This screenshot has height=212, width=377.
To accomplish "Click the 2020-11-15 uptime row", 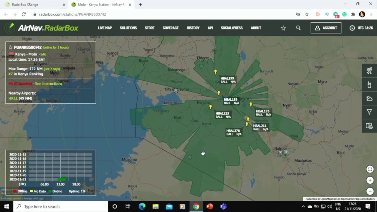I will 50,154.
